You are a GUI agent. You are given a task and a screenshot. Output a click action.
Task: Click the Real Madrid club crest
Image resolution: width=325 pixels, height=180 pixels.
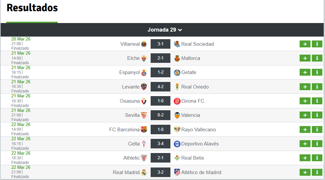click(x=144, y=172)
